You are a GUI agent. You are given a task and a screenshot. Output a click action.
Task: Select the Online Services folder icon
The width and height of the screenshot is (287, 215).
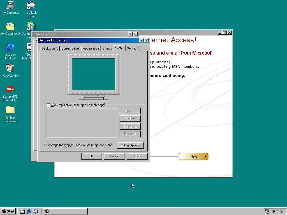tap(10, 114)
